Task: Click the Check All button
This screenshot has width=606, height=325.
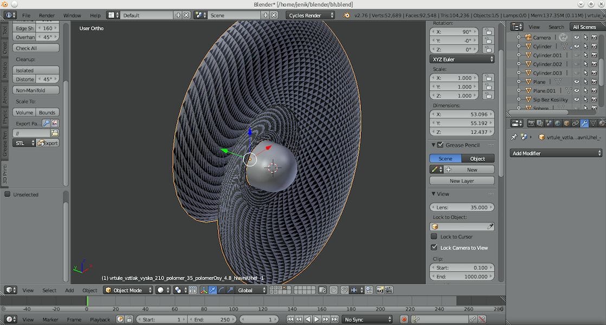Action: (x=36, y=48)
